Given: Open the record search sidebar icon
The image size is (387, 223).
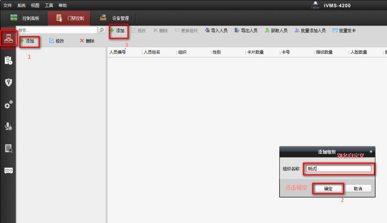Looking at the screenshot, I should click(x=8, y=148).
